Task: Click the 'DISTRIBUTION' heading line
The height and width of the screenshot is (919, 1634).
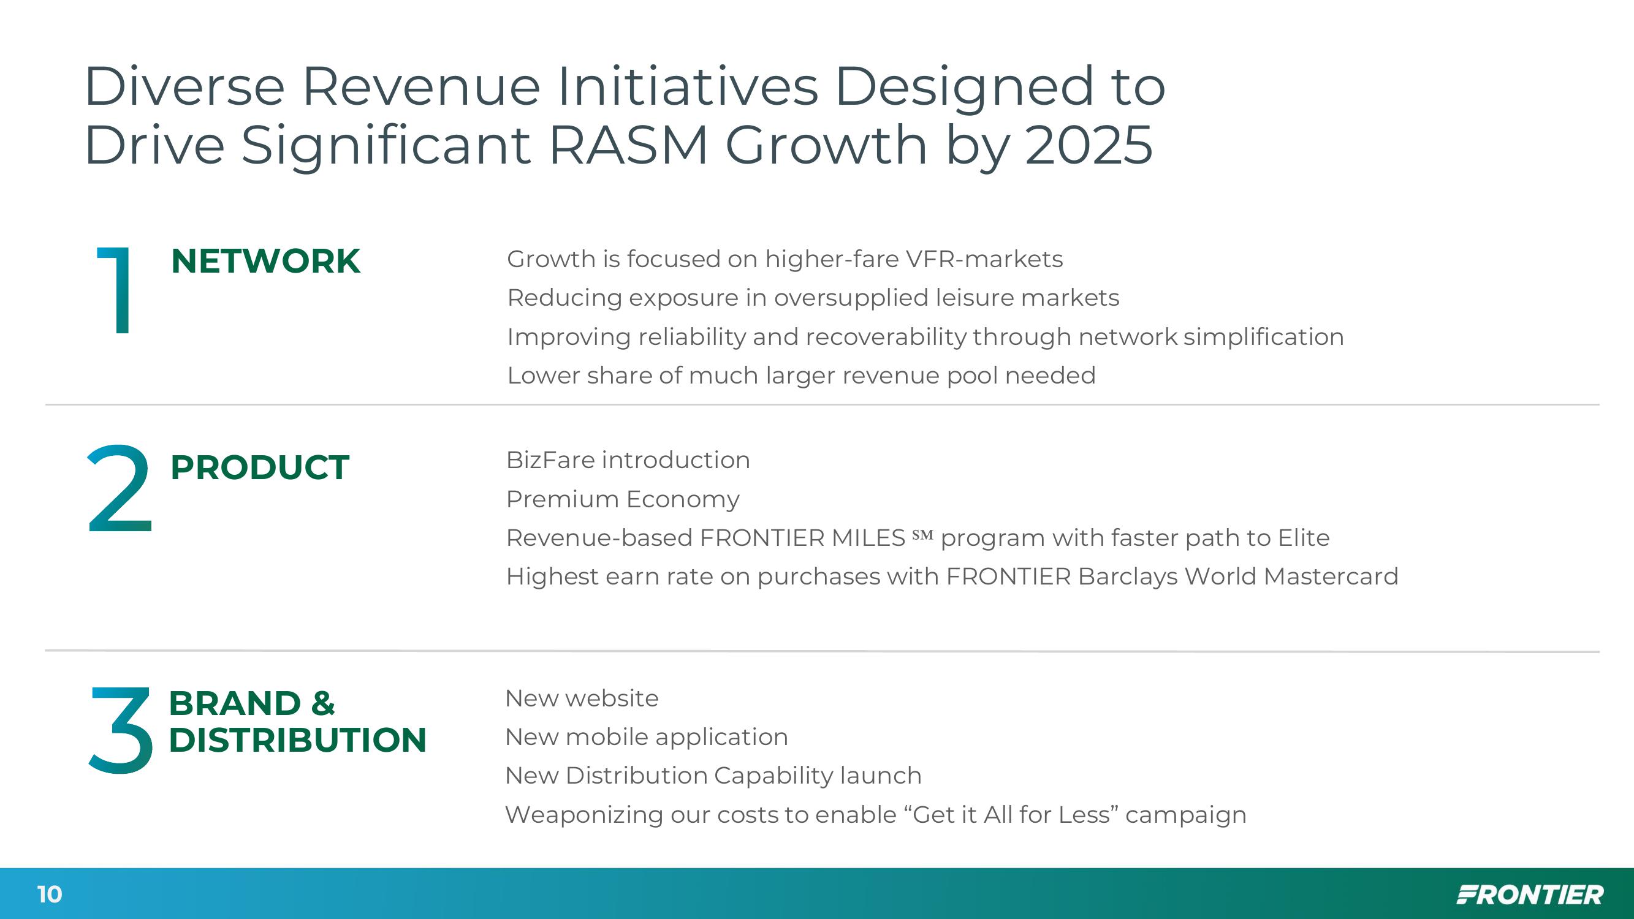Action: (297, 740)
